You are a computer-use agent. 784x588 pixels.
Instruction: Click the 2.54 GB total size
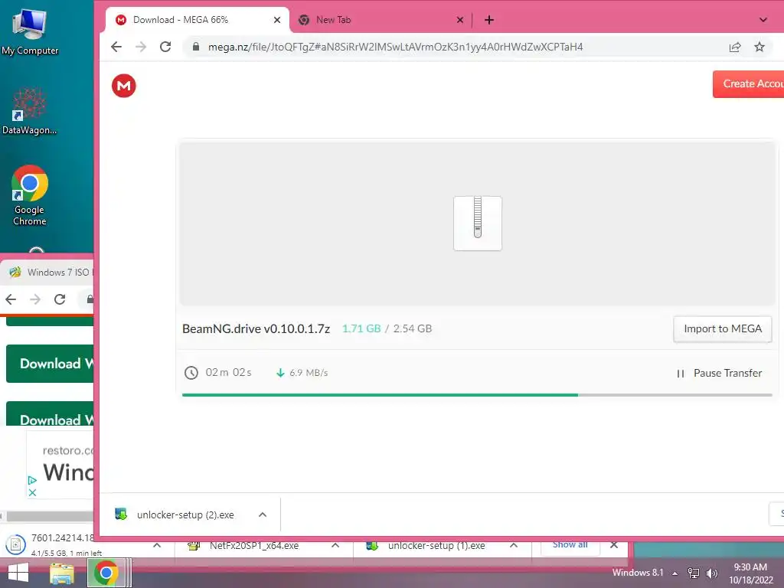[413, 329]
